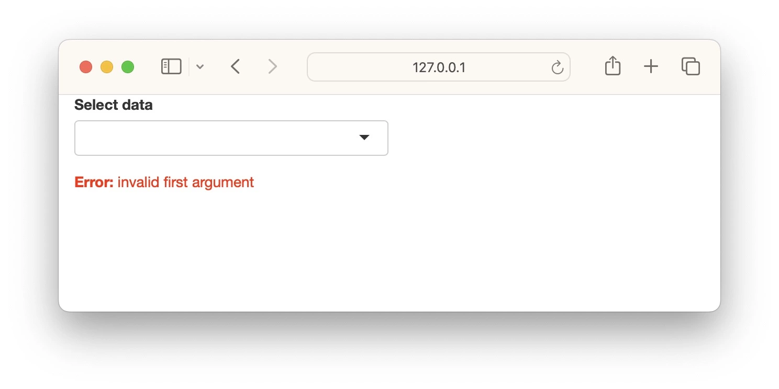Click the "Select data" label
This screenshot has width=779, height=389.
114,105
